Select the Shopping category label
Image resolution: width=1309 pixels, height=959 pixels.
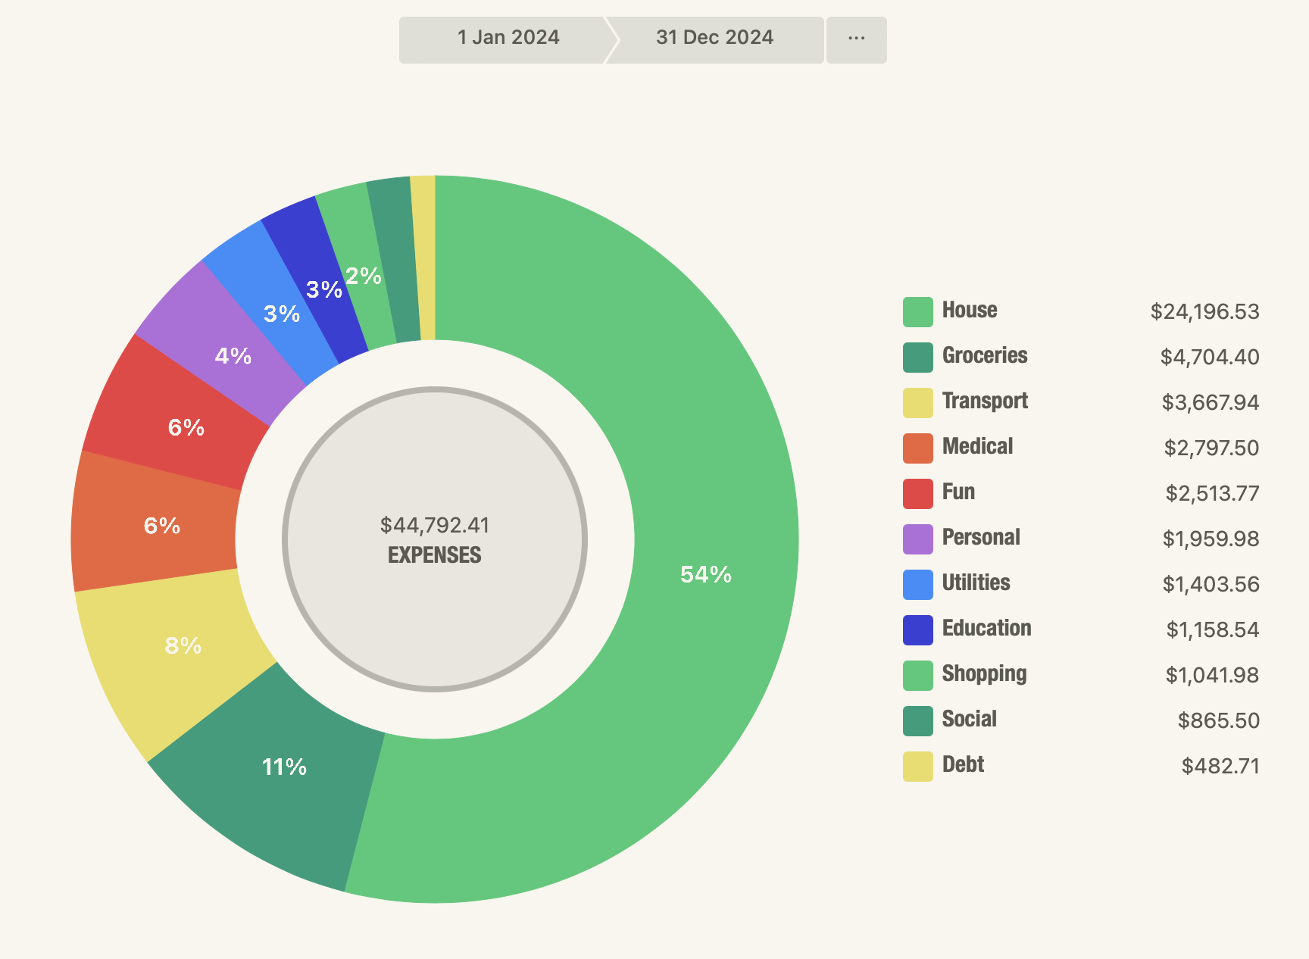coord(984,674)
